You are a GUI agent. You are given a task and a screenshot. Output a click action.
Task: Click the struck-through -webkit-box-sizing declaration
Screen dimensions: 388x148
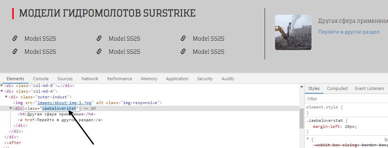(350, 145)
